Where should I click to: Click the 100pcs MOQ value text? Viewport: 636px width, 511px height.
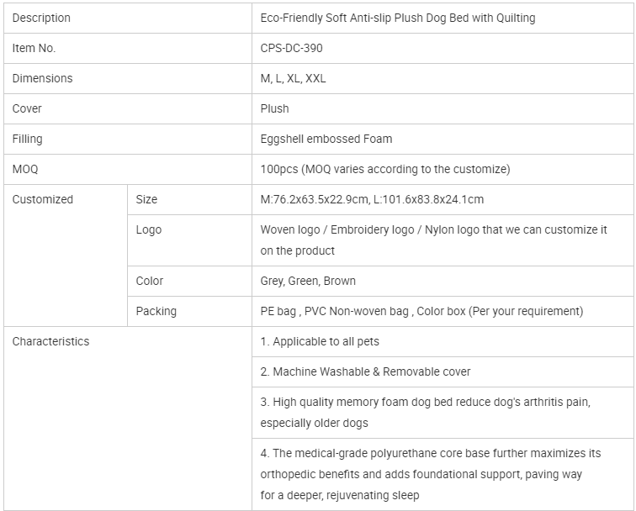[385, 169]
